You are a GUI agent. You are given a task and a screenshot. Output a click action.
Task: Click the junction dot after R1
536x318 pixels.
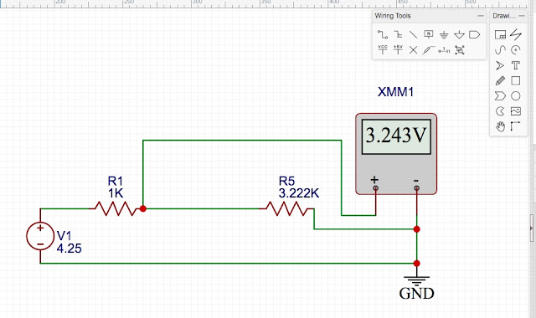point(143,208)
